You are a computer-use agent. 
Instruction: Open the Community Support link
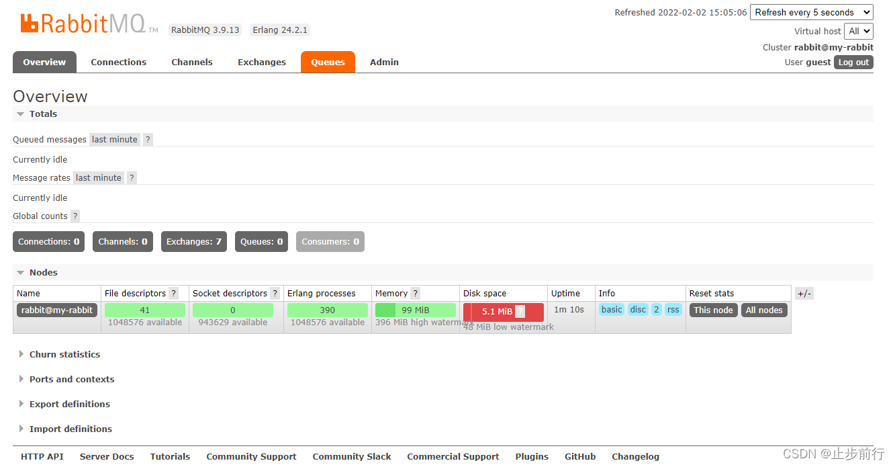[251, 456]
